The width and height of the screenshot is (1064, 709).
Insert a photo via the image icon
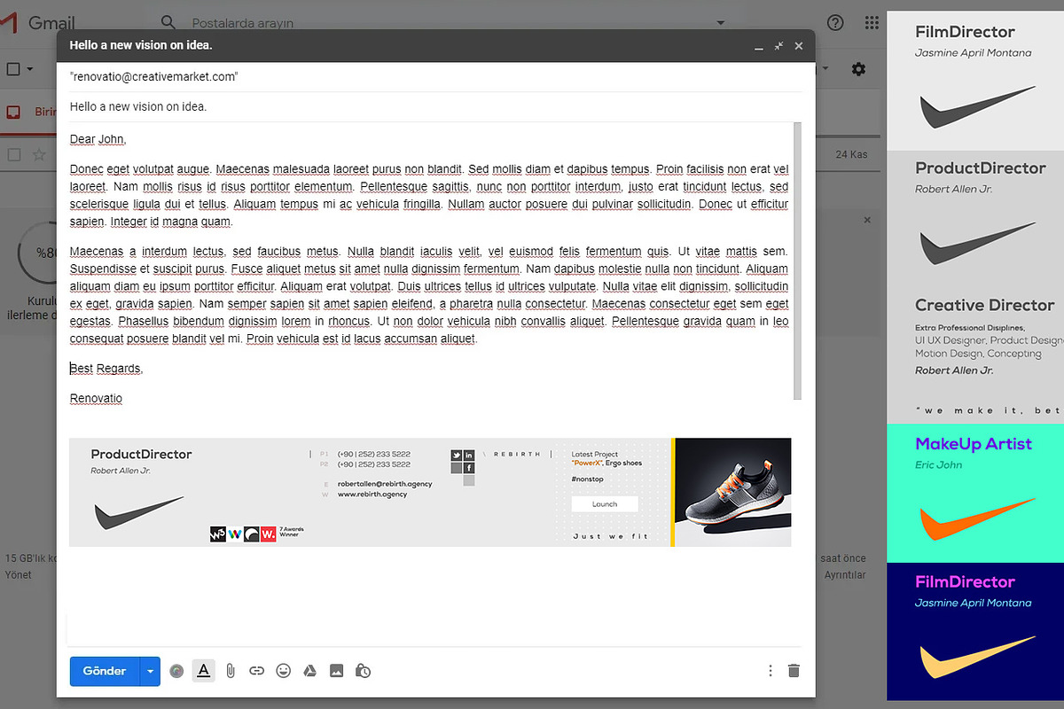pos(336,671)
